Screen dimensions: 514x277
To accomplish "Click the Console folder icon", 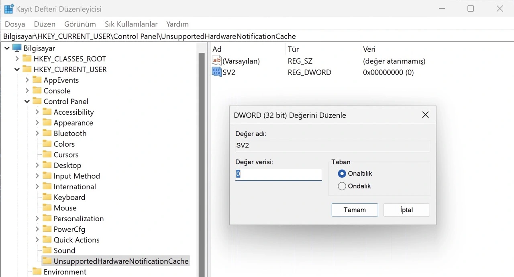I will 37,91.
